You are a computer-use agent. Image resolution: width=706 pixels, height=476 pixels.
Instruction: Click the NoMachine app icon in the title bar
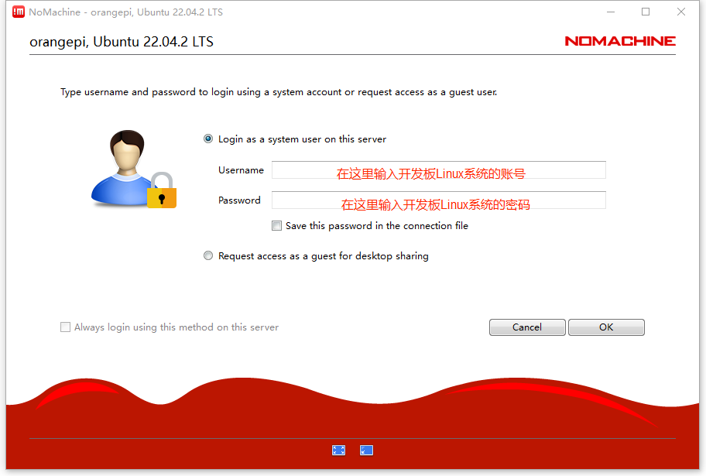[x=19, y=12]
